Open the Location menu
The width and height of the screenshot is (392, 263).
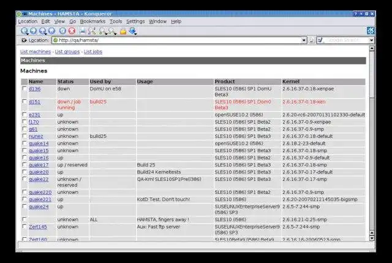(28, 21)
